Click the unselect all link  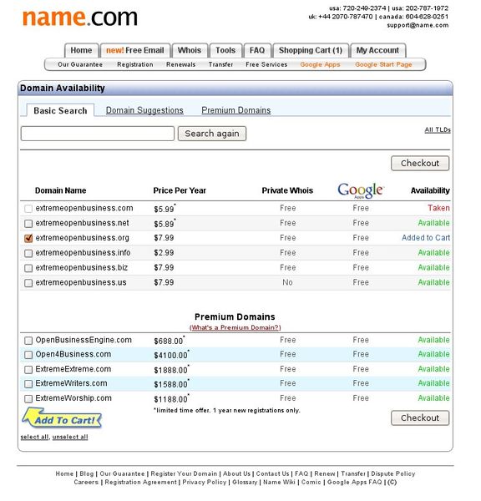[x=70, y=437]
